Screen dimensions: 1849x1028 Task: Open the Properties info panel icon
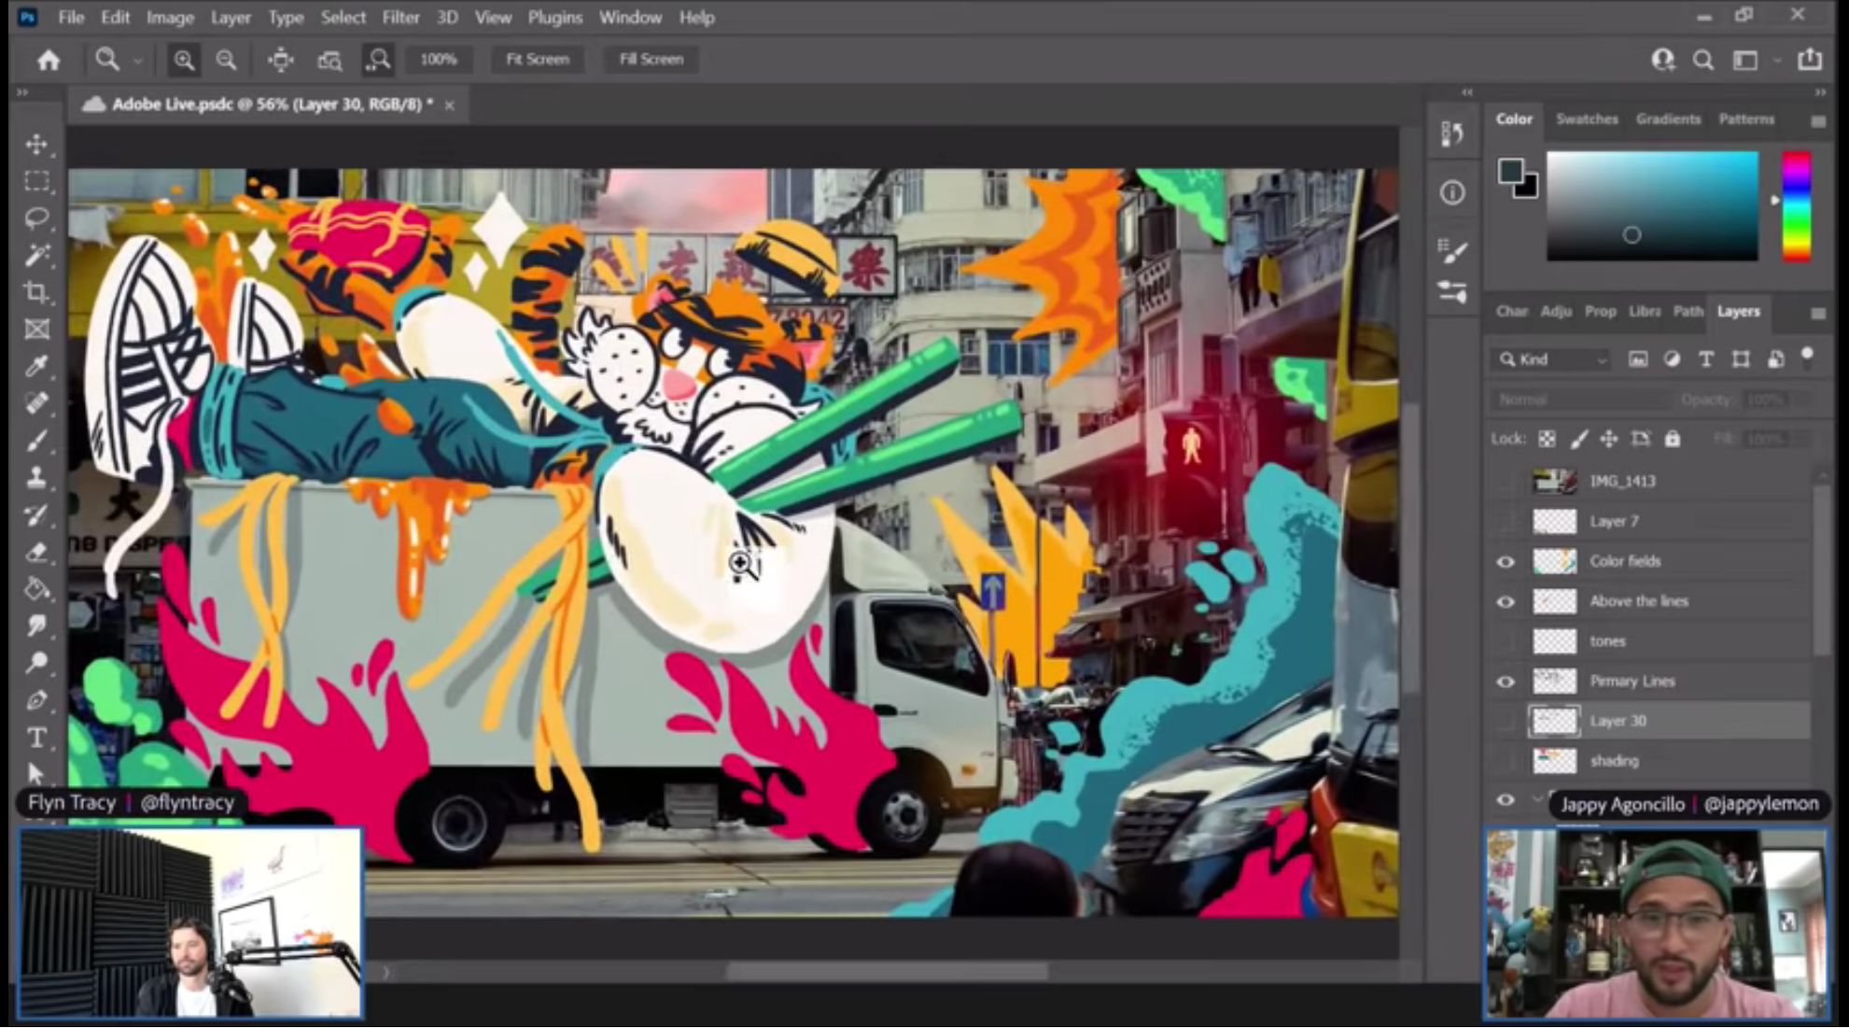(x=1452, y=192)
